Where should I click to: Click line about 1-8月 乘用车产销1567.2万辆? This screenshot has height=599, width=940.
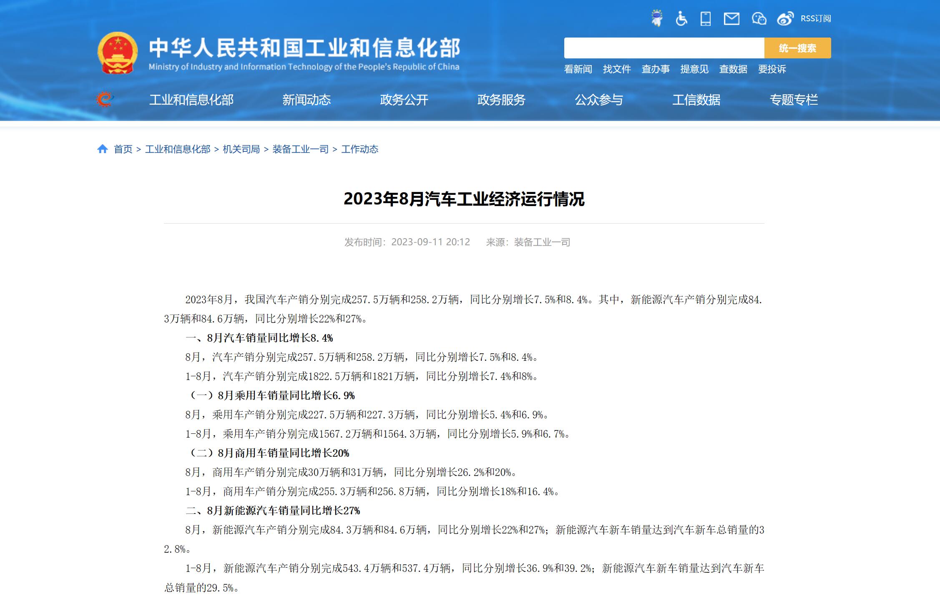click(379, 434)
